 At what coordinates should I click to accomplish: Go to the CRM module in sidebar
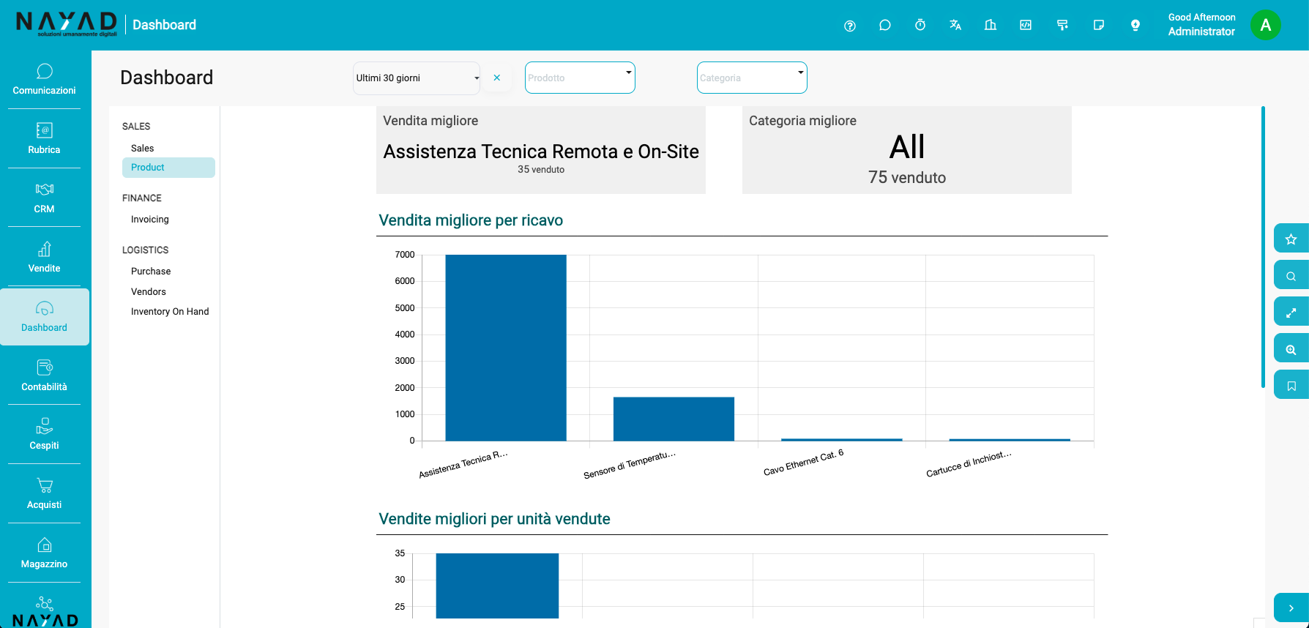click(44, 198)
